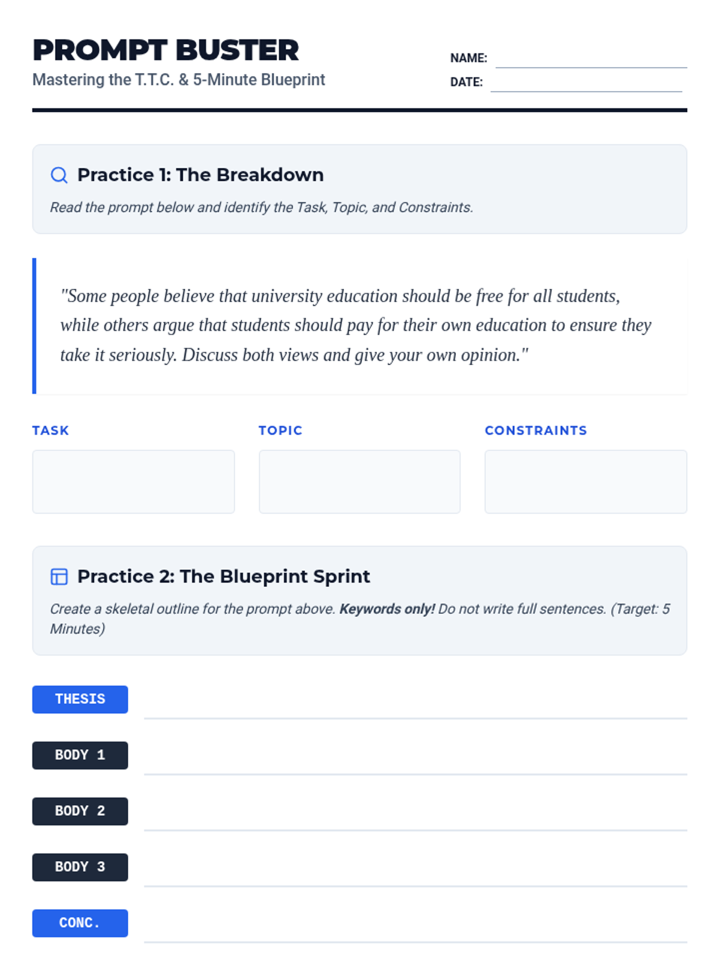Click the DATE input line
719x959 pixels.
(x=586, y=83)
